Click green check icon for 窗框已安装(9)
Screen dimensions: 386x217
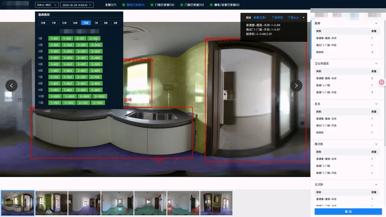pos(124,5)
